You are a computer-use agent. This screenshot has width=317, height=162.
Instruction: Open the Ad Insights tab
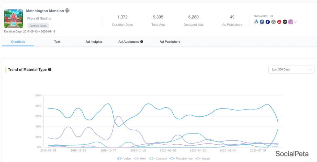click(x=94, y=42)
